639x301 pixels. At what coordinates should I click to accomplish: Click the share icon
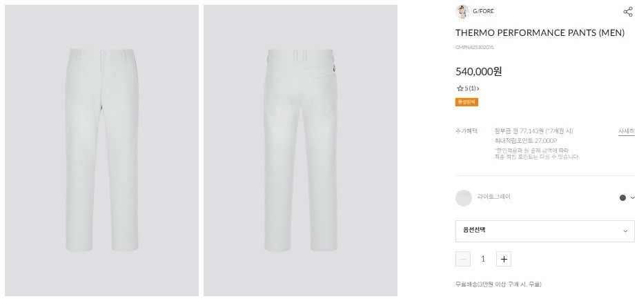coord(628,12)
